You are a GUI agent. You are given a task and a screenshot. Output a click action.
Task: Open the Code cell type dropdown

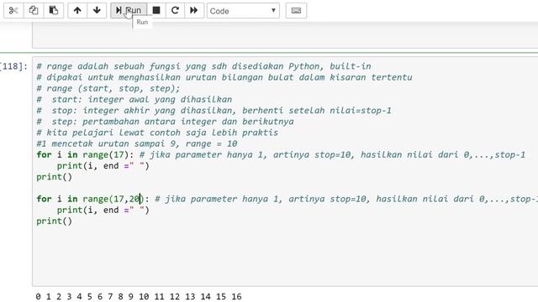pos(243,11)
